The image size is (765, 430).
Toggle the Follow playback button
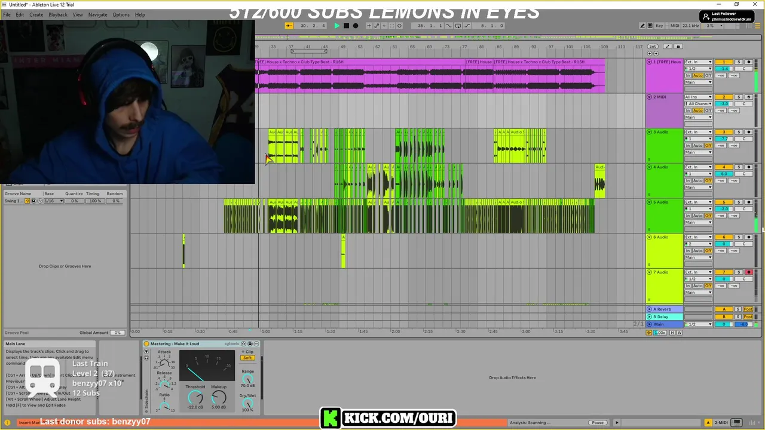pyautogui.click(x=289, y=26)
